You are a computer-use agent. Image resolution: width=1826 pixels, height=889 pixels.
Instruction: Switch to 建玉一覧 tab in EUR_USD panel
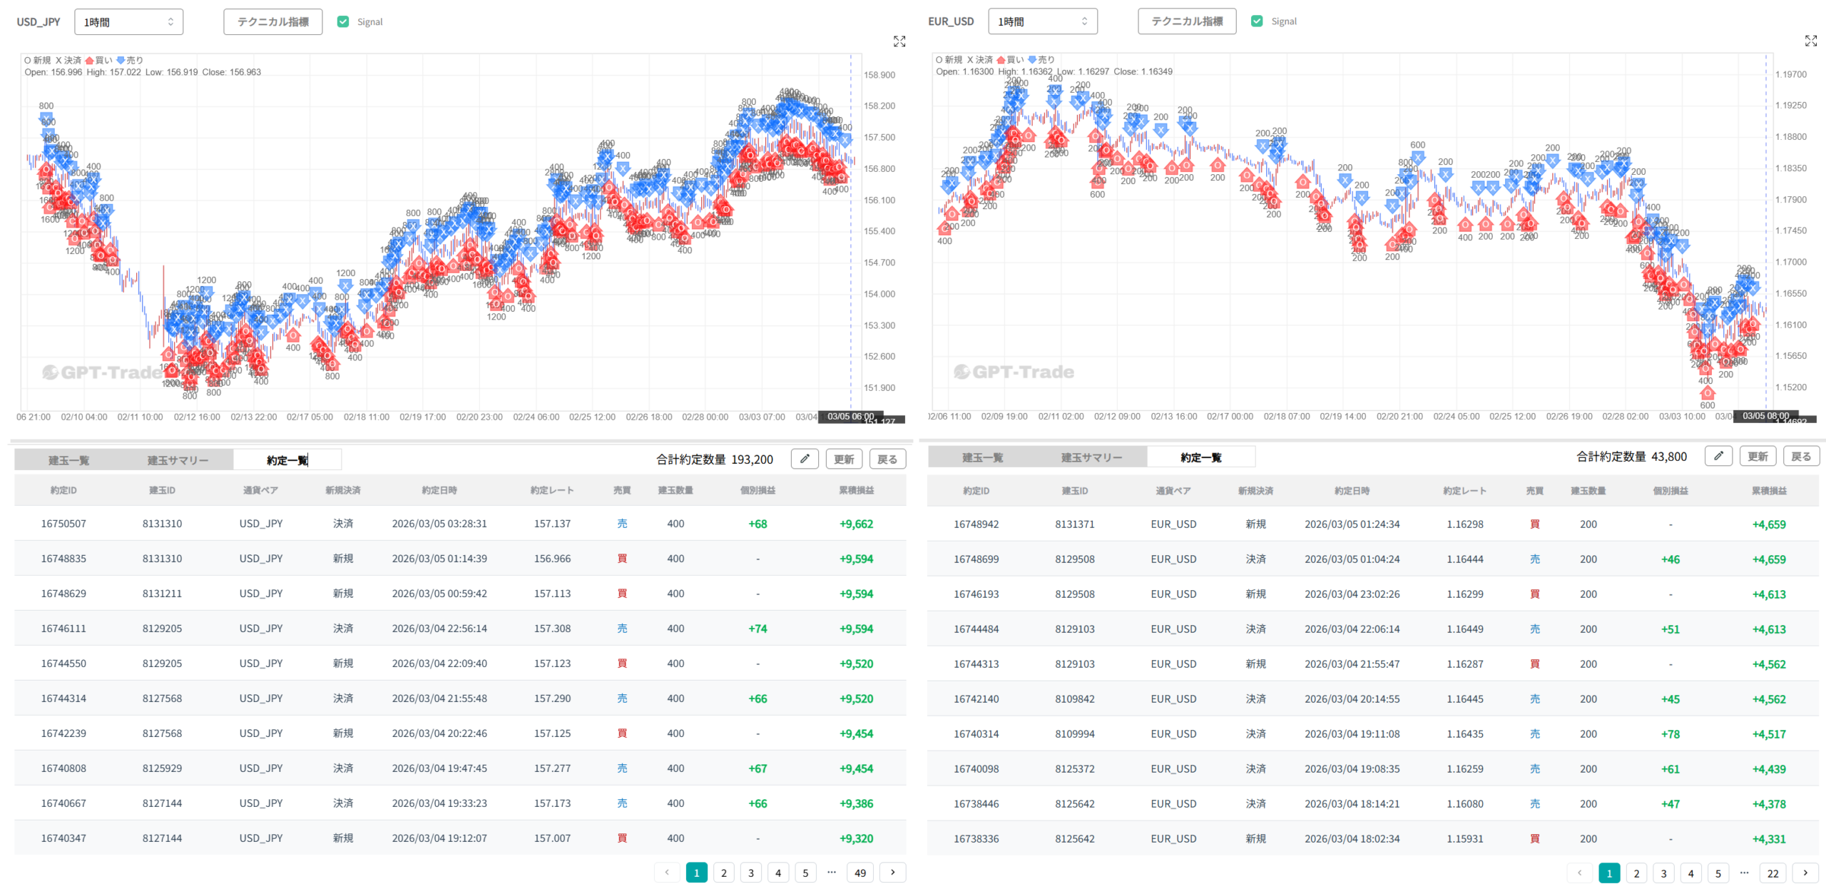click(982, 457)
